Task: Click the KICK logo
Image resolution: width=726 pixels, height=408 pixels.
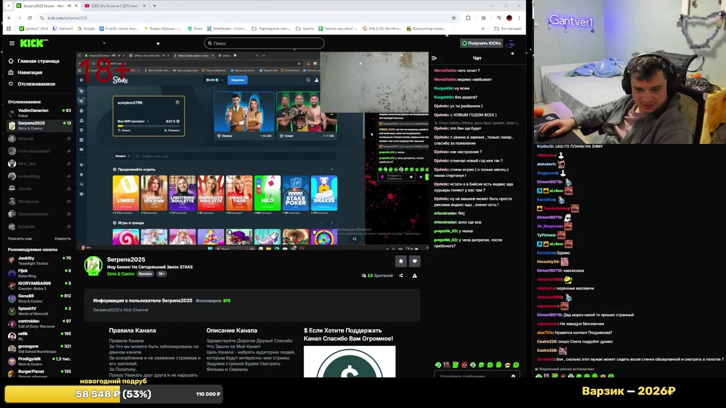Action: [x=34, y=43]
